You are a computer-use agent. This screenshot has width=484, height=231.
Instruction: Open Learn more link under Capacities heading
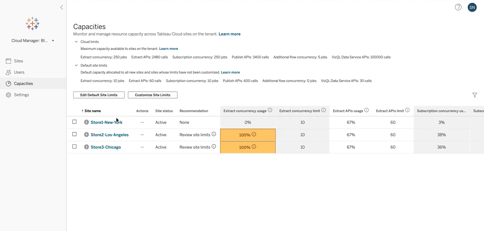click(230, 34)
